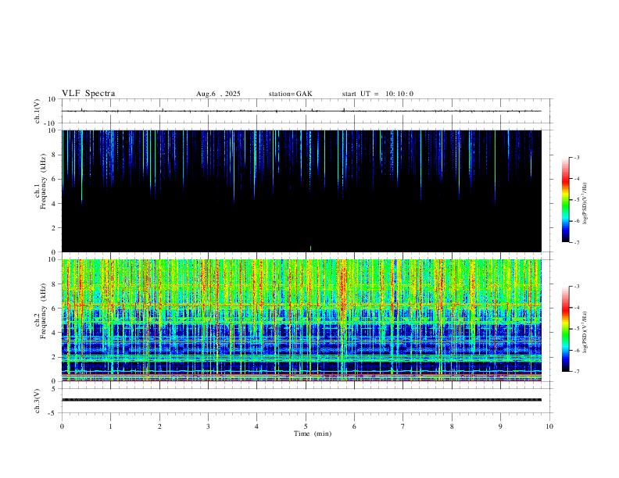Click the "station=GAK" header label
This screenshot has width=619, height=478.
coord(291,94)
